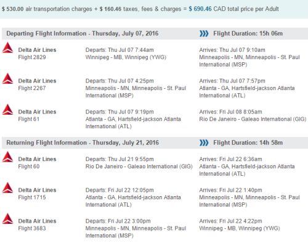Image resolution: width=308 pixels, height=243 pixels.
Task: Select the $ 690.46 total price text
Action: pos(200,9)
